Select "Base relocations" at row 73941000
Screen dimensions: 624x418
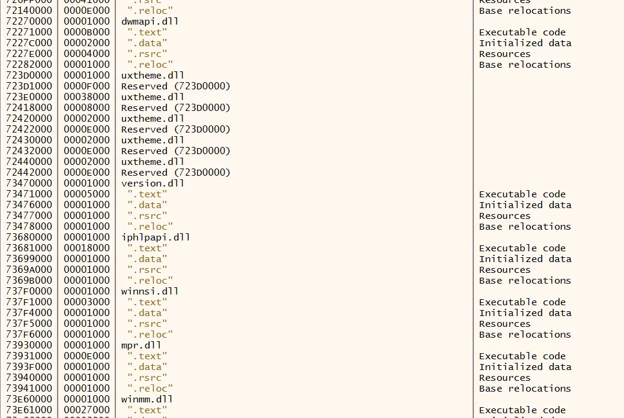525,388
